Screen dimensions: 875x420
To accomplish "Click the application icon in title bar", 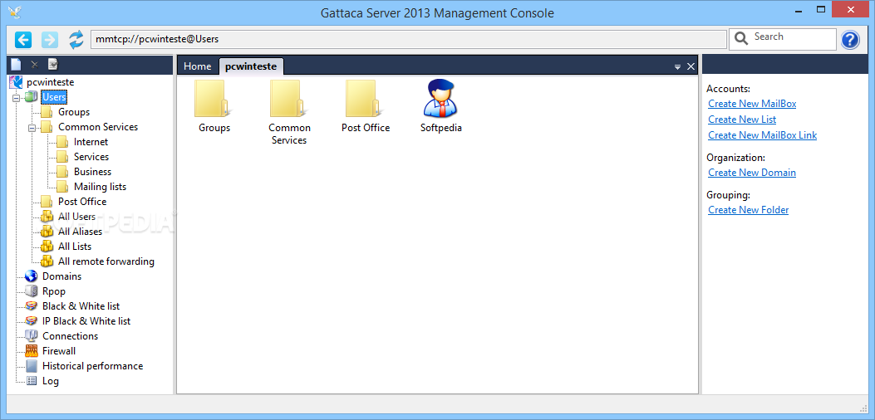I will [x=14, y=12].
